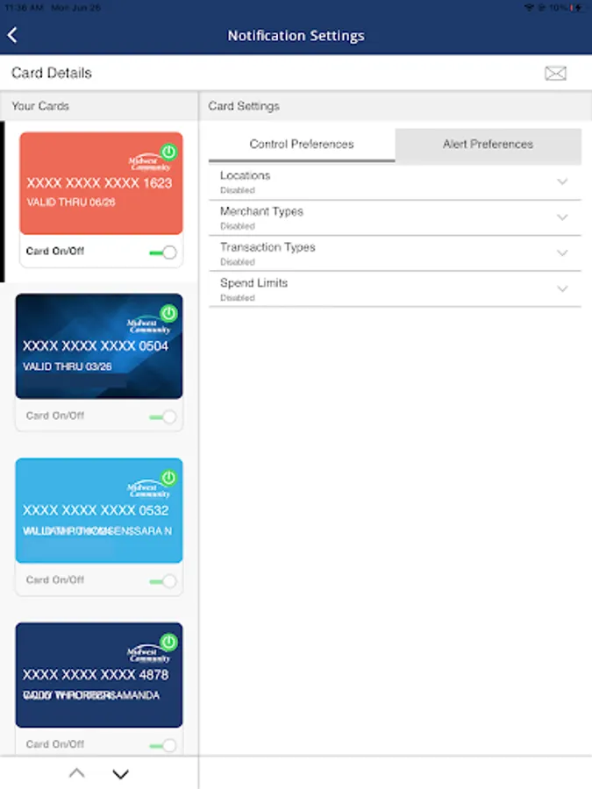Screen dimensions: 592x789
Task: Click the down arrow below card list
Action: 121,773
